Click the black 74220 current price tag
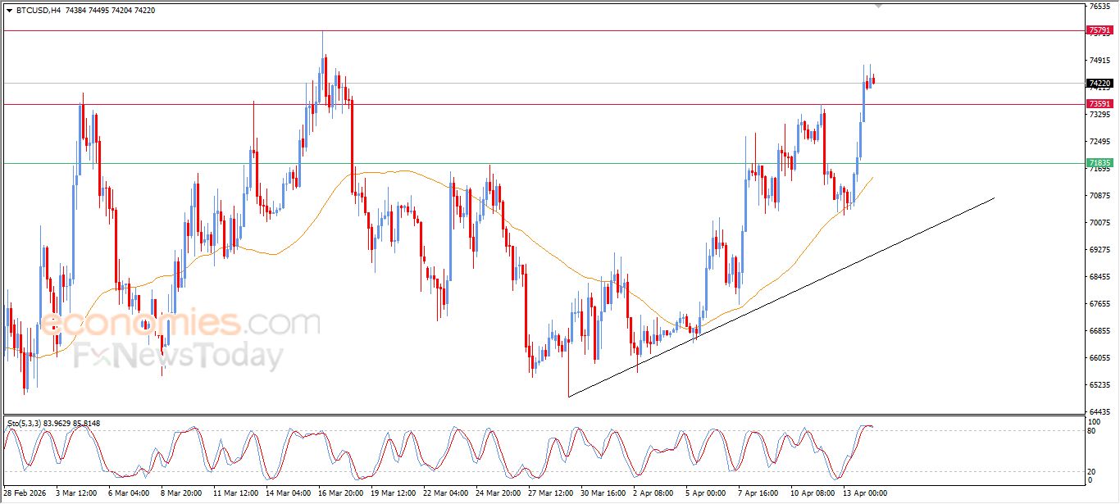This screenshot has height=504, width=1120. pyautogui.click(x=1100, y=83)
